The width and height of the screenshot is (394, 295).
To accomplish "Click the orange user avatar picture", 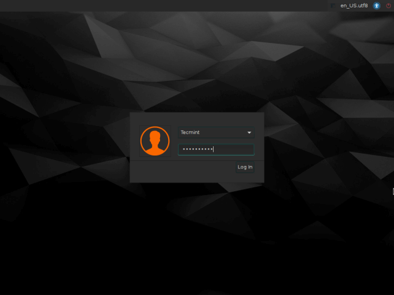I will [155, 141].
